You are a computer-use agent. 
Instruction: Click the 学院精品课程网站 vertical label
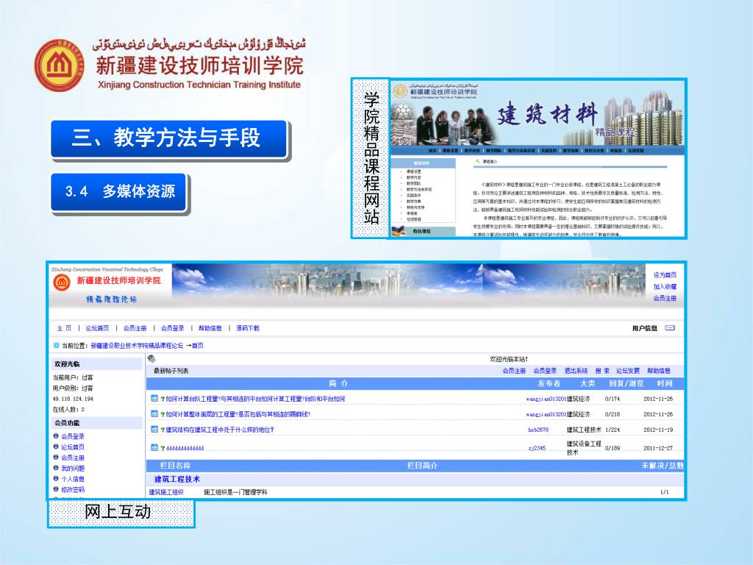point(371,158)
